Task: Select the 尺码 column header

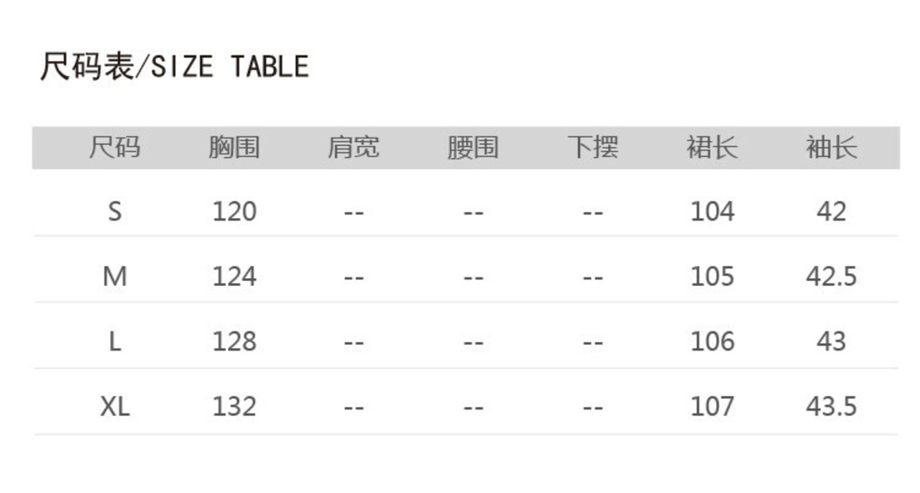Action: pos(114,148)
